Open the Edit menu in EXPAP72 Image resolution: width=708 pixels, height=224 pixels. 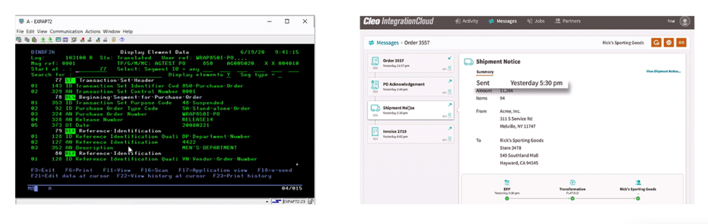click(30, 31)
